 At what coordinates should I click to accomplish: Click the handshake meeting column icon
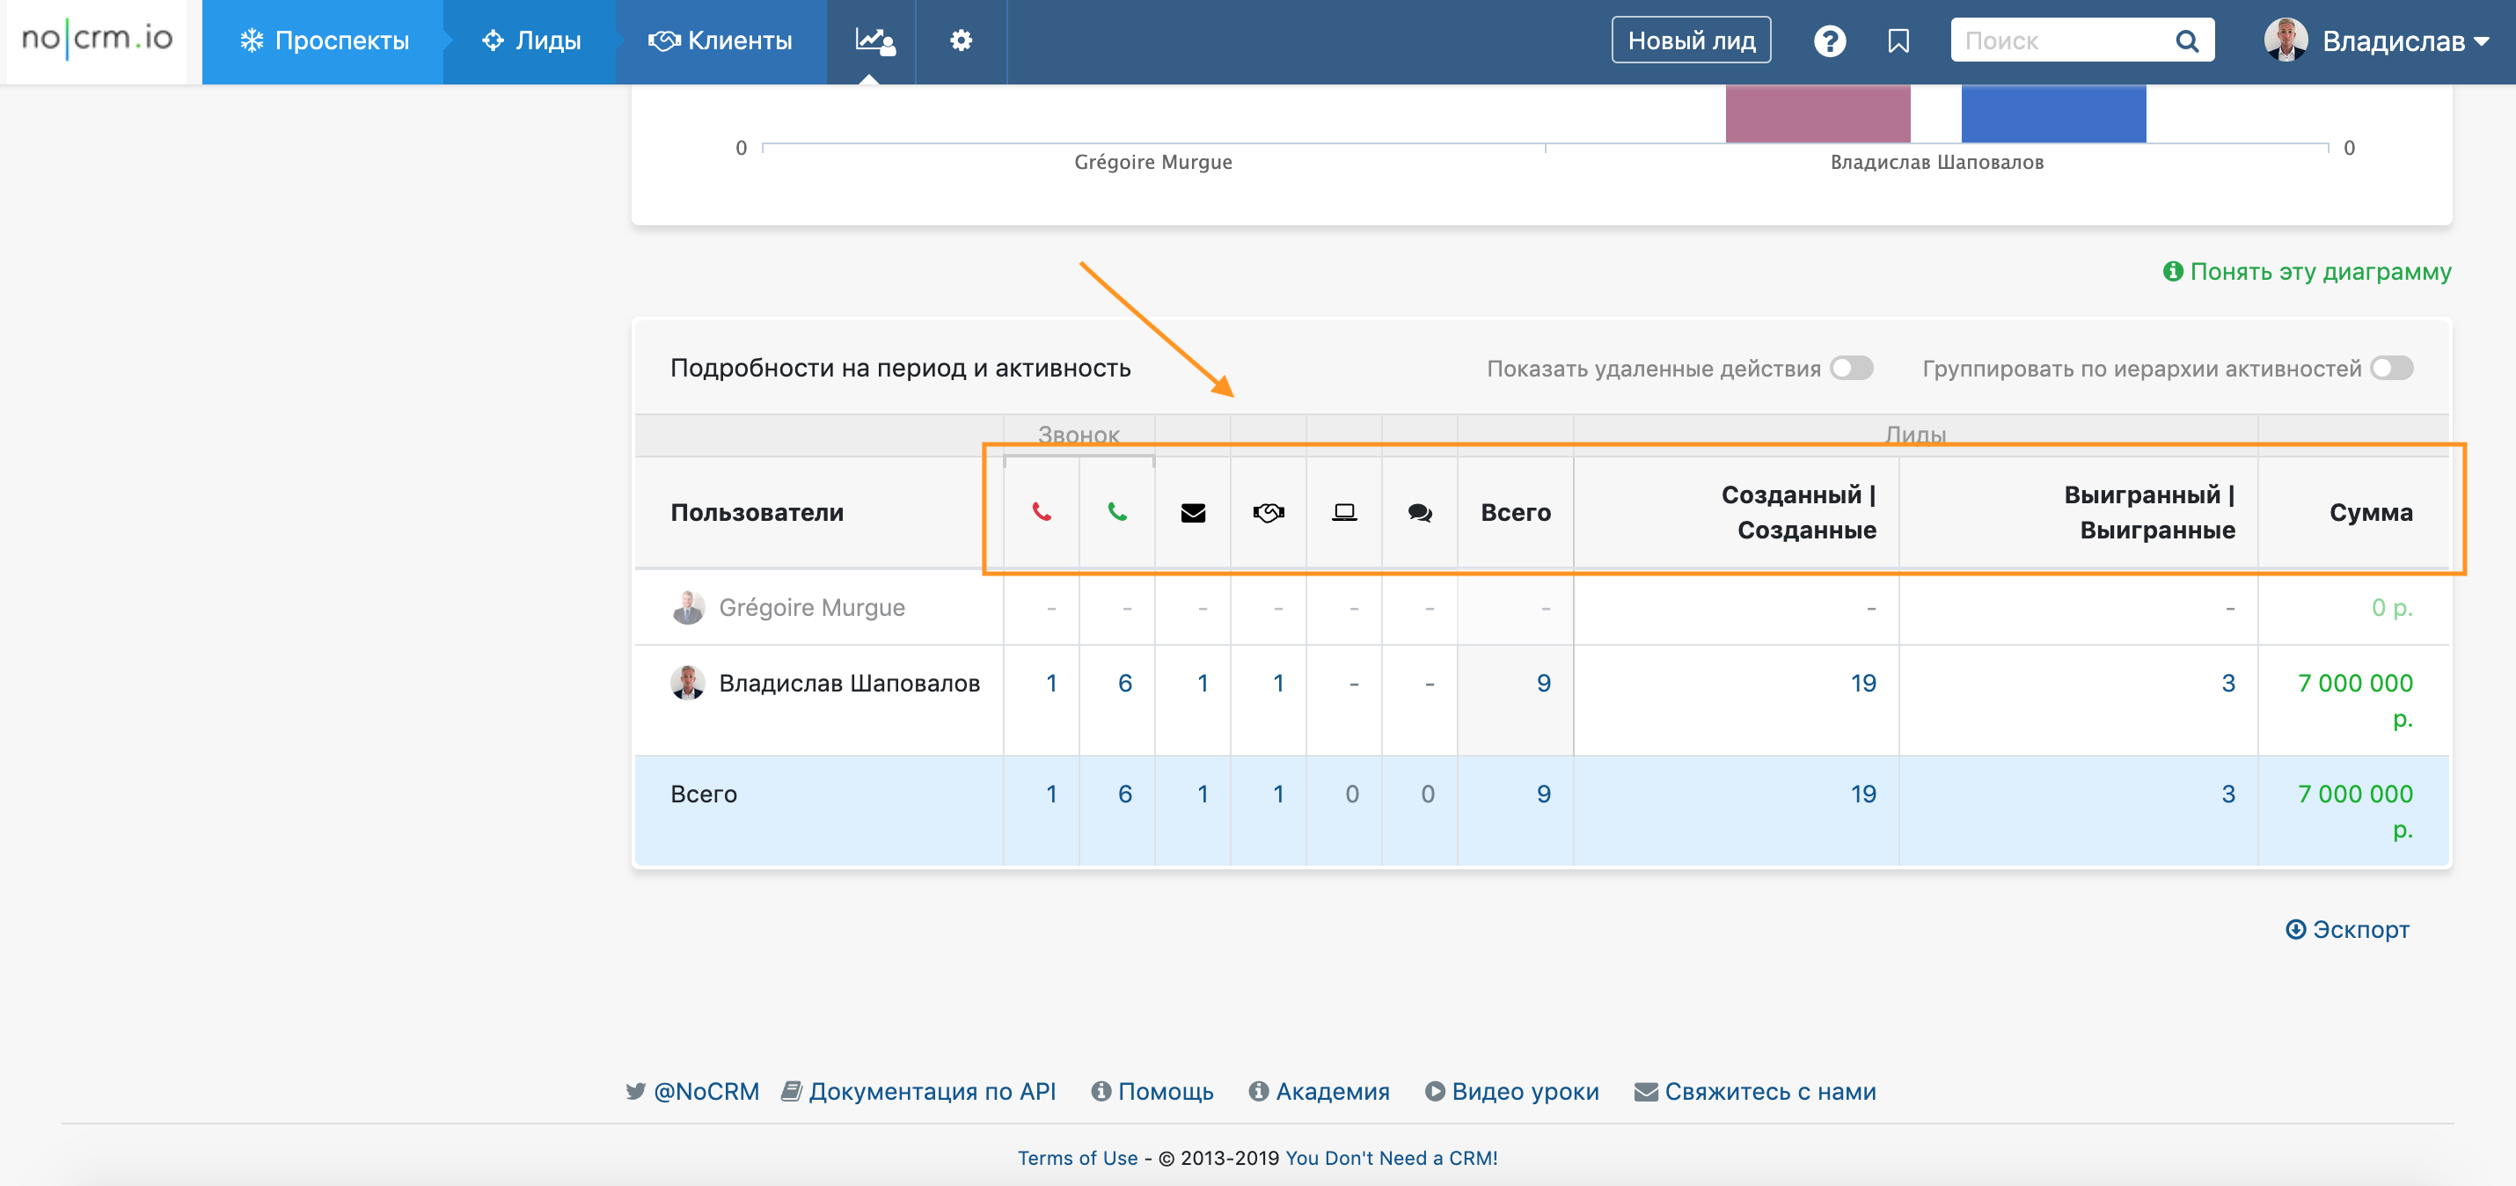click(1268, 513)
